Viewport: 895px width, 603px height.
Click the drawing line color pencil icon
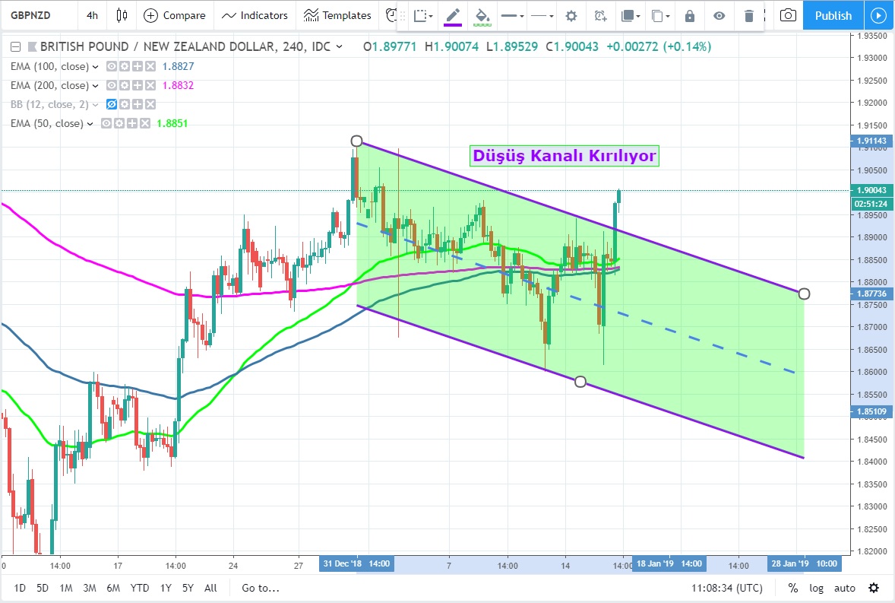pos(453,15)
